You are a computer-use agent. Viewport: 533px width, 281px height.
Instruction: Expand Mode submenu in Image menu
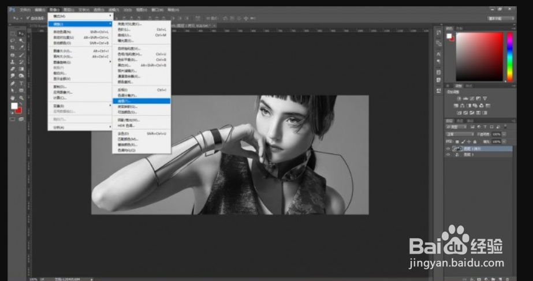click(80, 16)
